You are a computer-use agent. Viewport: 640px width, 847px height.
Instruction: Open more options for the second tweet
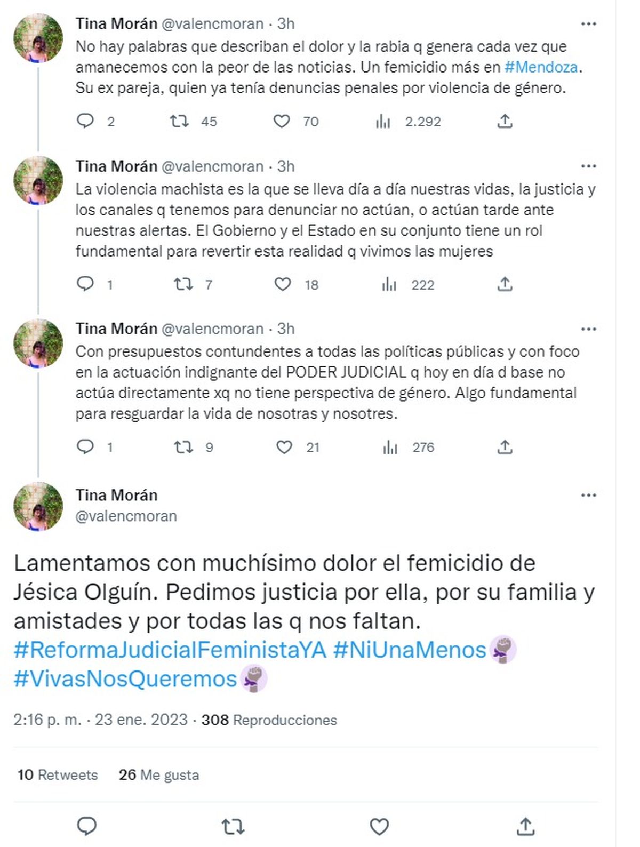coord(588,166)
